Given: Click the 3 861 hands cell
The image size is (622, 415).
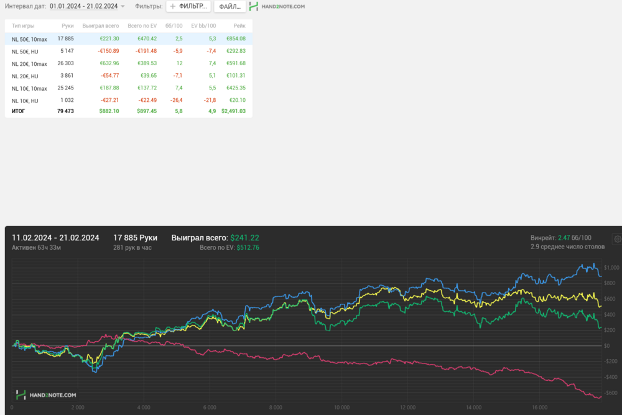Looking at the screenshot, I should pyautogui.click(x=67, y=75).
